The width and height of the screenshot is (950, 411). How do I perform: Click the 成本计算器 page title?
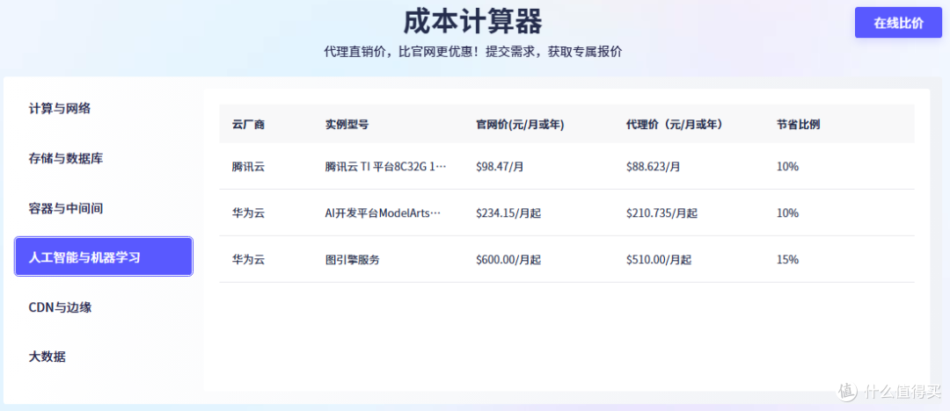[x=473, y=22]
